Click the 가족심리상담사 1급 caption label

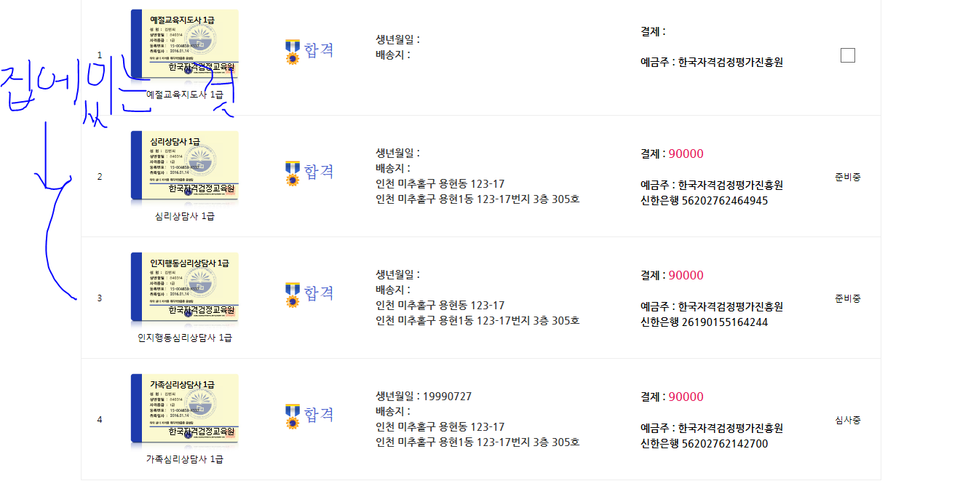pyautogui.click(x=185, y=459)
